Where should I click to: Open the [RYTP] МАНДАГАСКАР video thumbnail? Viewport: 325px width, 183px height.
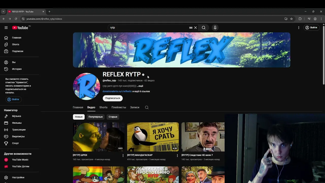pos(153,137)
